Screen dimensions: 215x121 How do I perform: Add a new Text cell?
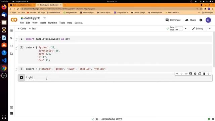[33, 29]
